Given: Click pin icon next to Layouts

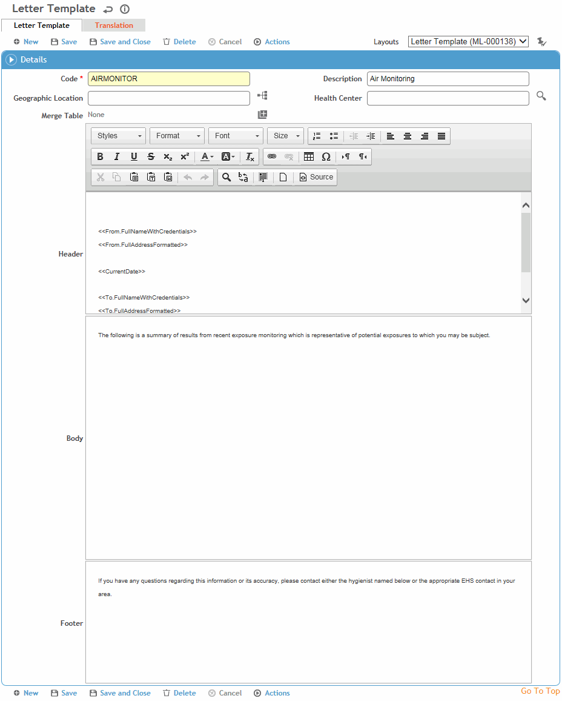Looking at the screenshot, I should pos(541,42).
